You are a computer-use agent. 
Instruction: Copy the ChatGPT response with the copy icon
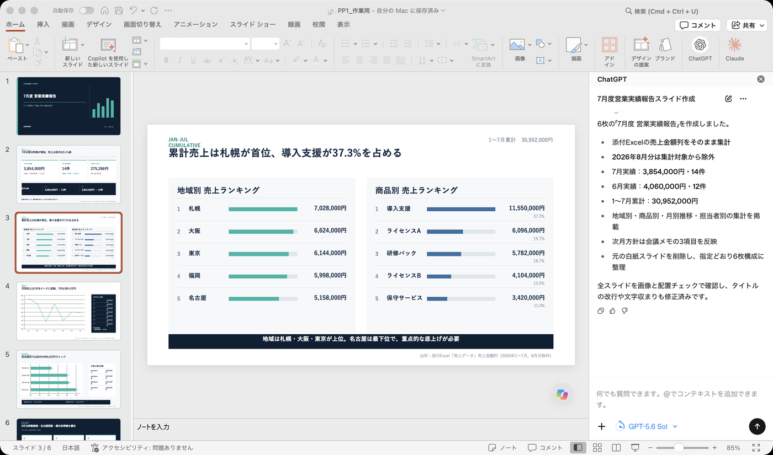601,311
